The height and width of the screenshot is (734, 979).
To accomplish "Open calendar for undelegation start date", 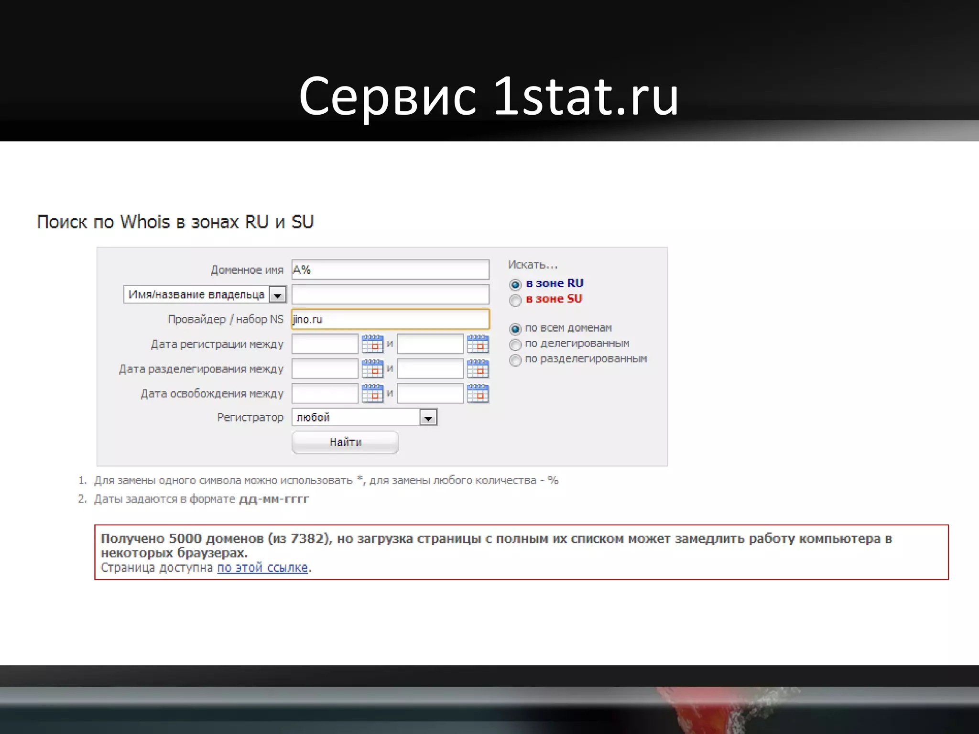I will coord(372,368).
